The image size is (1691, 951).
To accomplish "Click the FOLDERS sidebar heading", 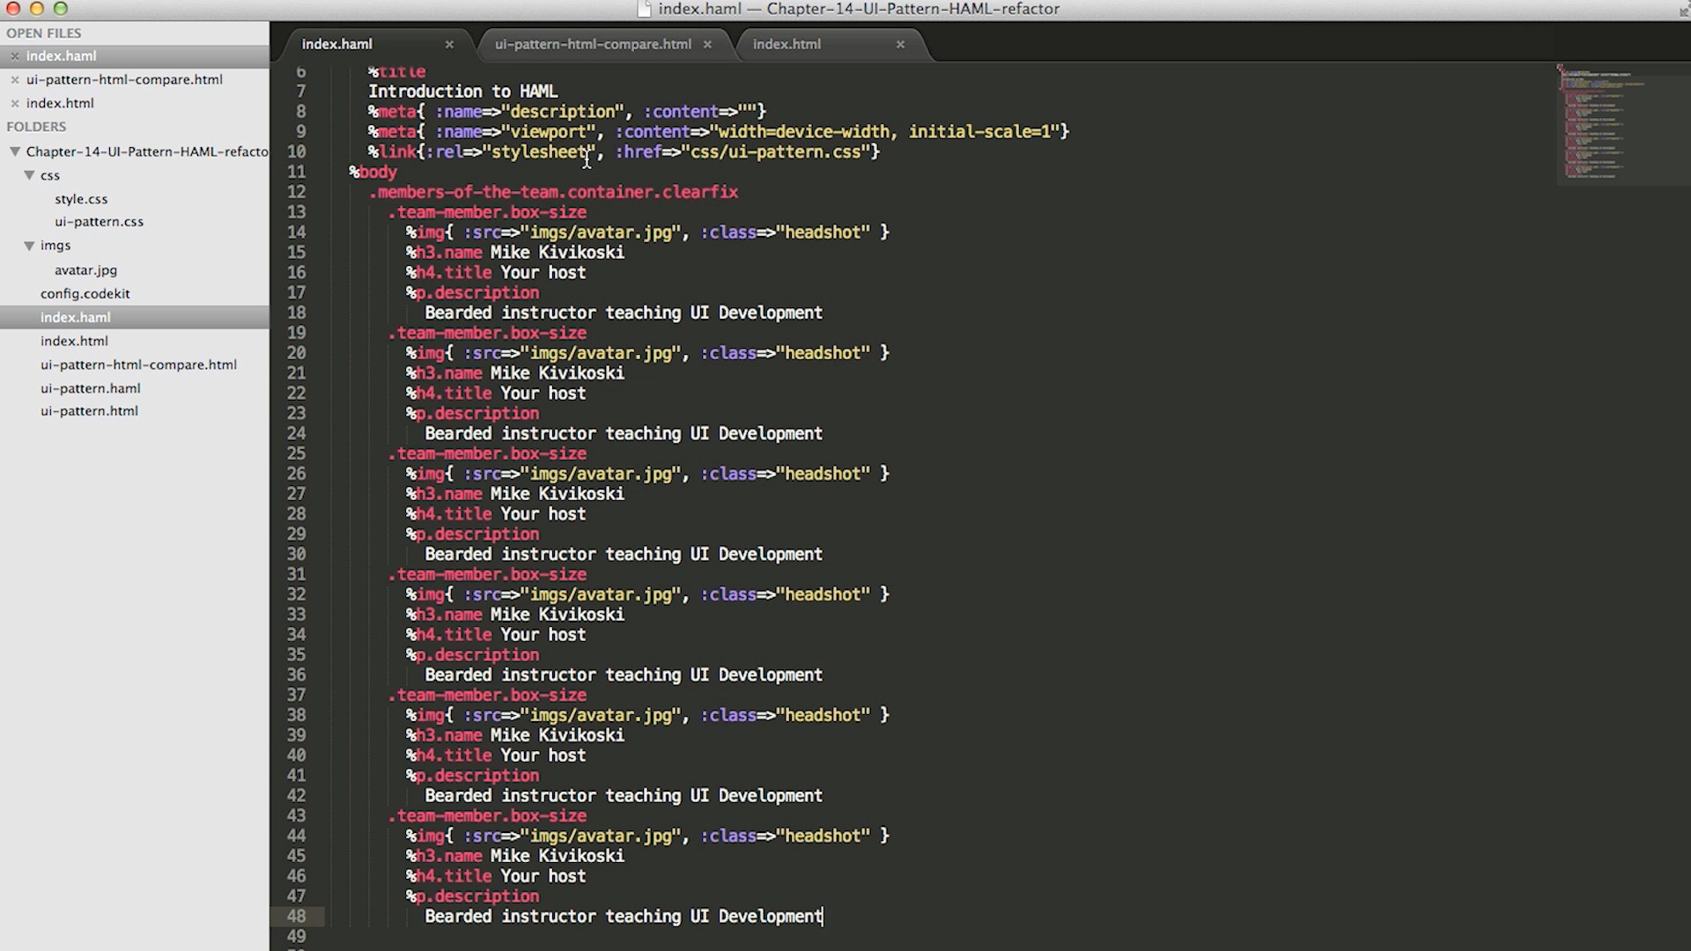I will pos(36,127).
